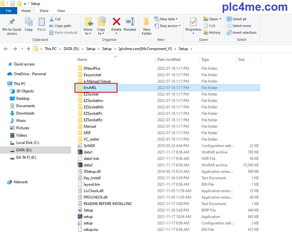Screen dimensions: 292x240
Task: Sort files by Date modified column
Action: 169,59
